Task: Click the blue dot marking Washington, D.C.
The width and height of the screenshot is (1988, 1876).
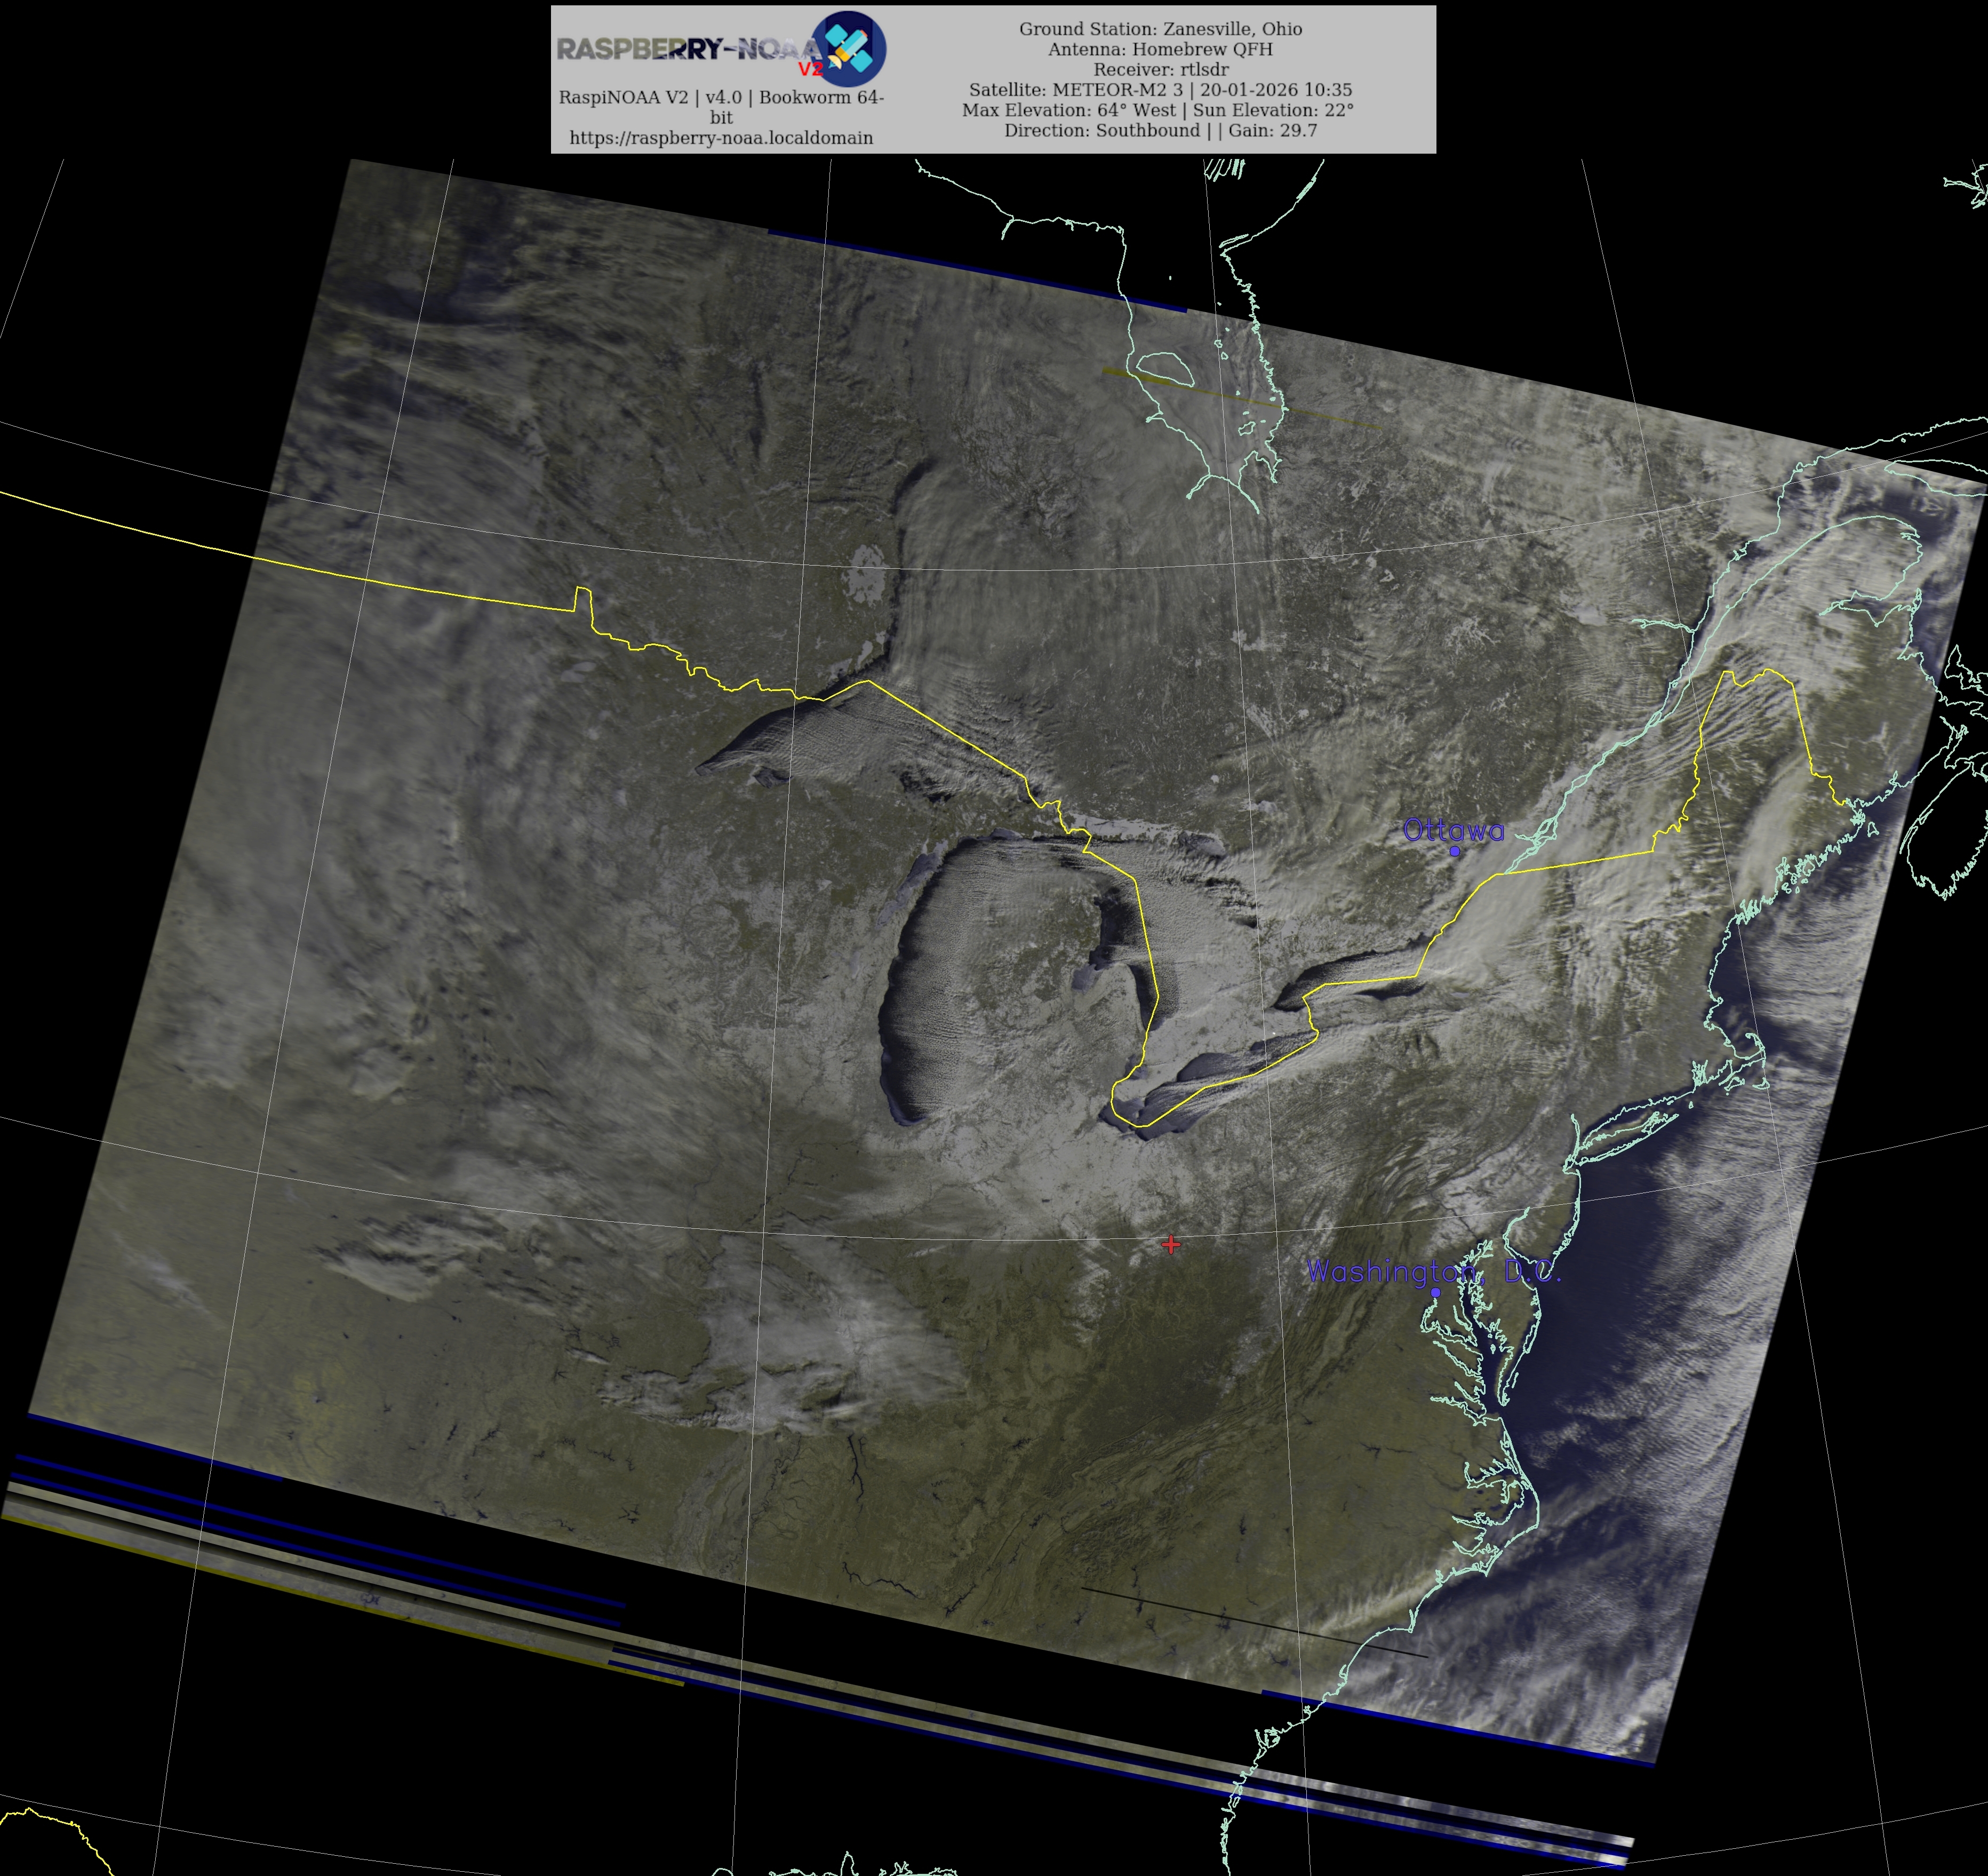Action: (1436, 1292)
